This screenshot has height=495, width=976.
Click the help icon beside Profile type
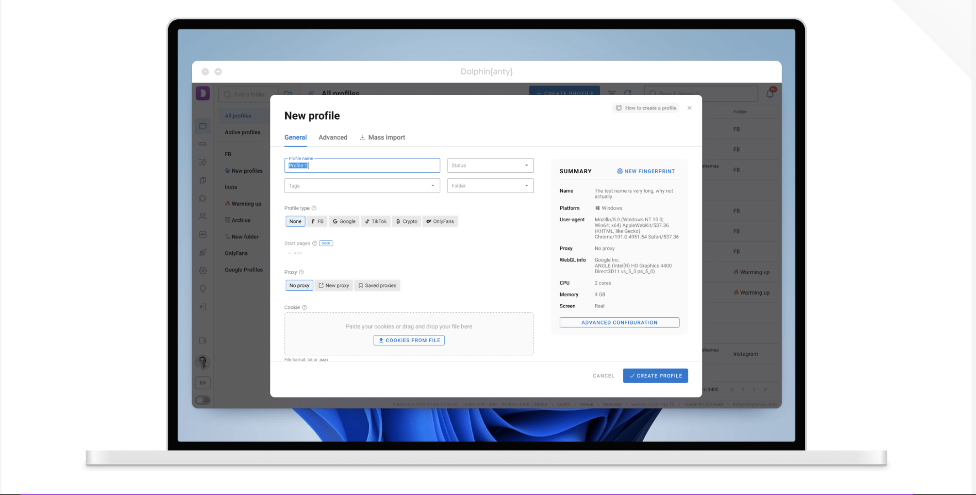(x=314, y=208)
